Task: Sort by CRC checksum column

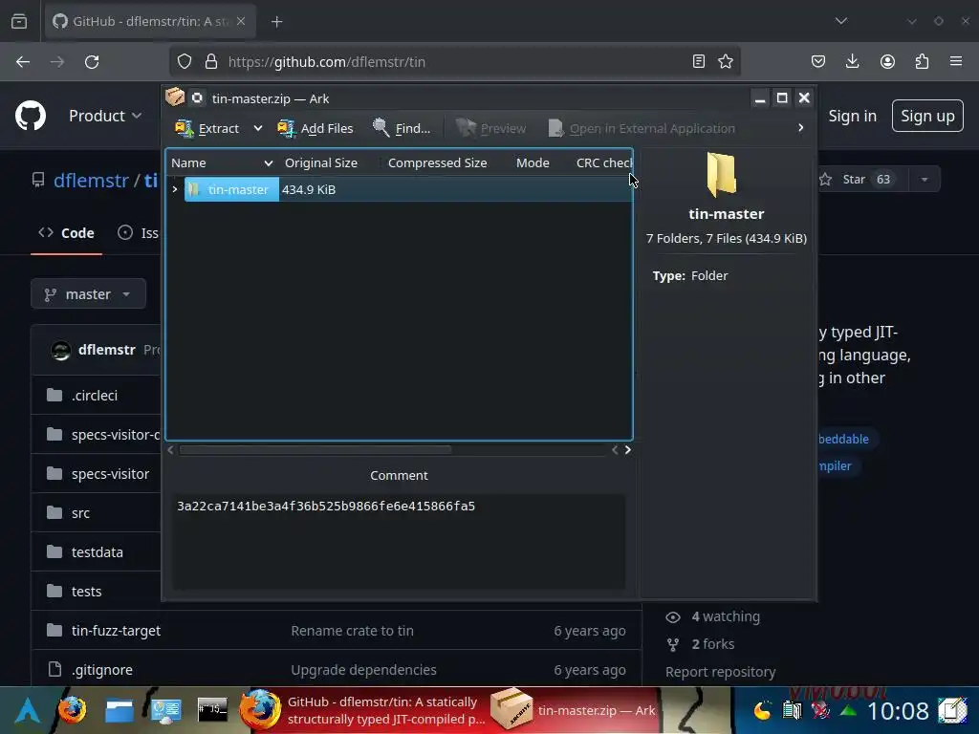Action: pyautogui.click(x=603, y=162)
